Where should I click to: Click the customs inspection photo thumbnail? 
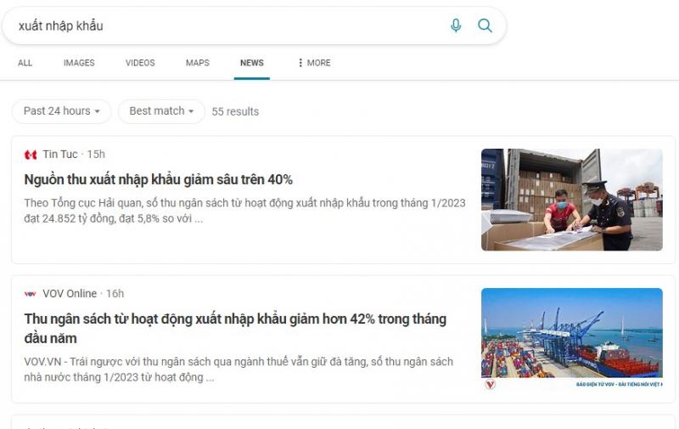click(571, 200)
